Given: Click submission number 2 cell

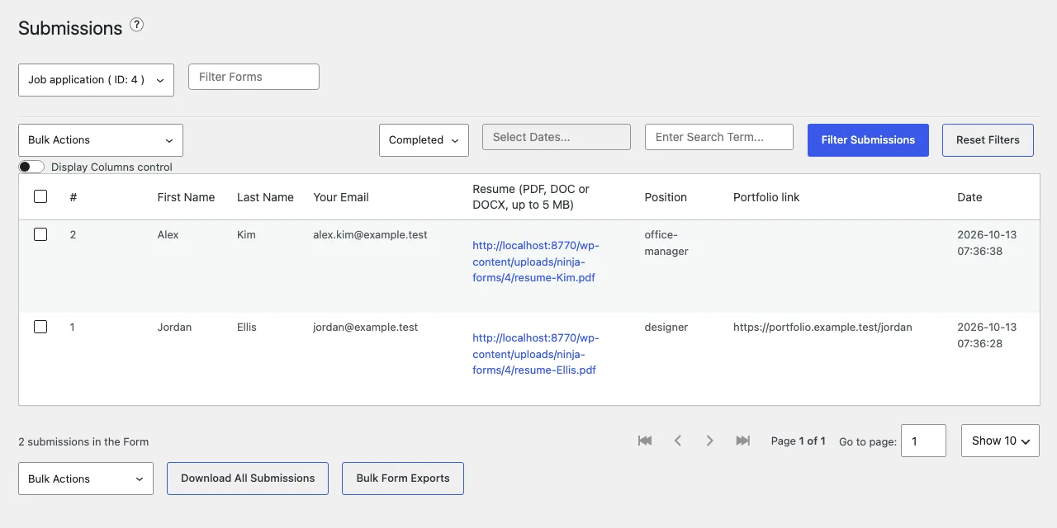Looking at the screenshot, I should (x=73, y=235).
